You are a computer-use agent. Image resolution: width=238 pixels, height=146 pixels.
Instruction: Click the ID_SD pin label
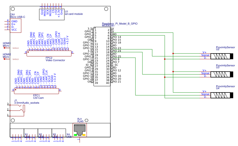89,65
